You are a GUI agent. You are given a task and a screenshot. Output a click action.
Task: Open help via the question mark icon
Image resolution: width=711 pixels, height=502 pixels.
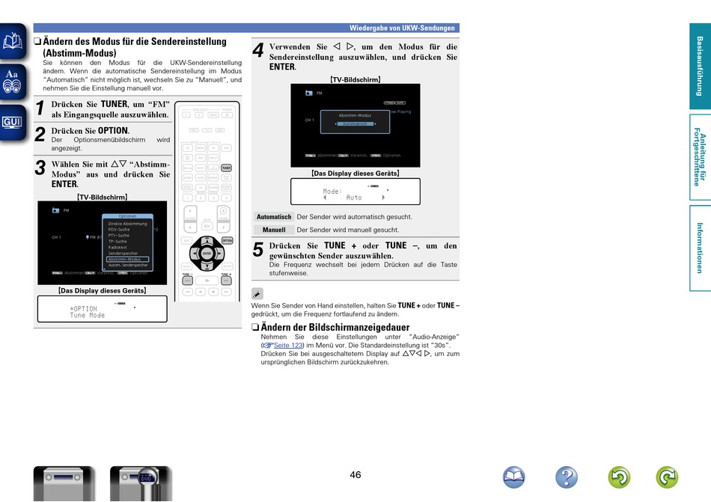567,477
